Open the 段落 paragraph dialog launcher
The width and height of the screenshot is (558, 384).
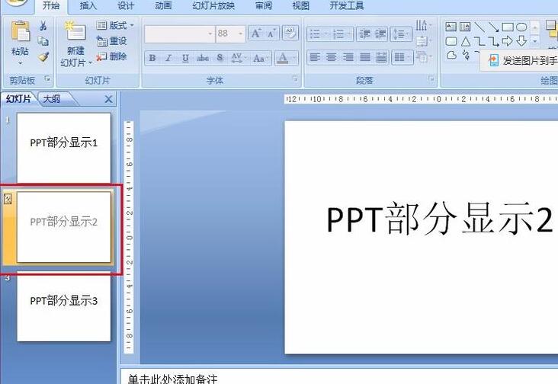tap(431, 79)
